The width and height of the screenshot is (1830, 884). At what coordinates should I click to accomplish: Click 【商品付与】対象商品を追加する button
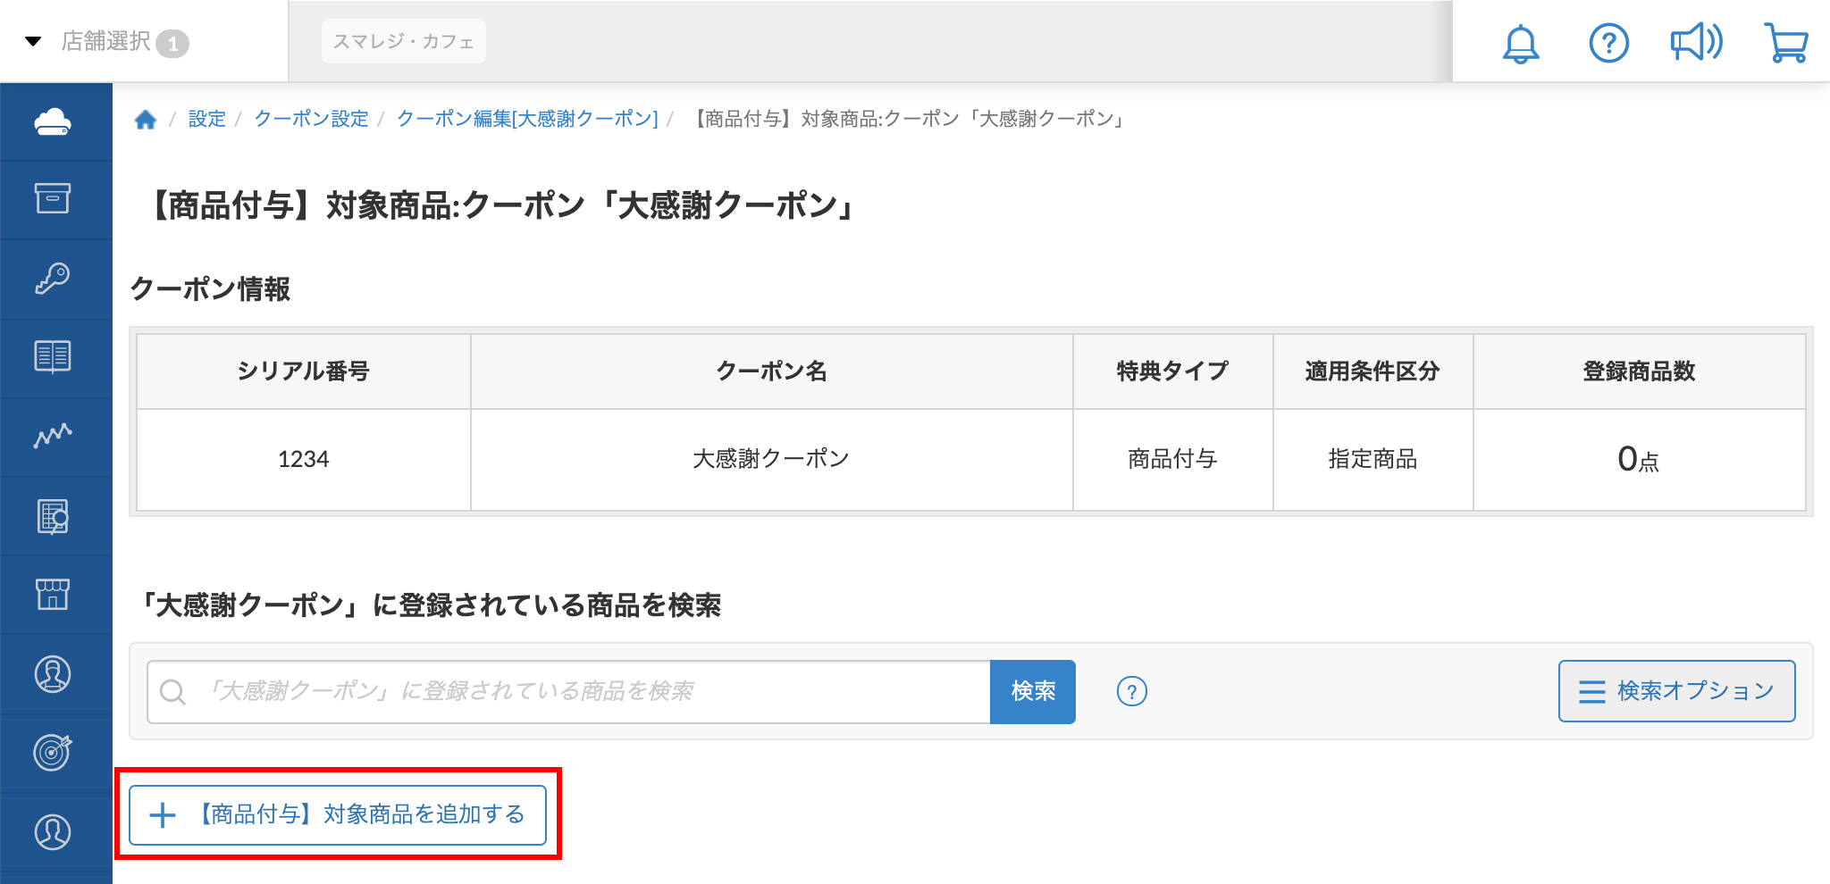[x=338, y=815]
